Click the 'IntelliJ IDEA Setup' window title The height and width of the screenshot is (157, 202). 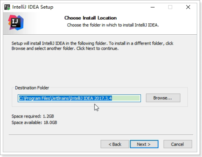coord(33,7)
